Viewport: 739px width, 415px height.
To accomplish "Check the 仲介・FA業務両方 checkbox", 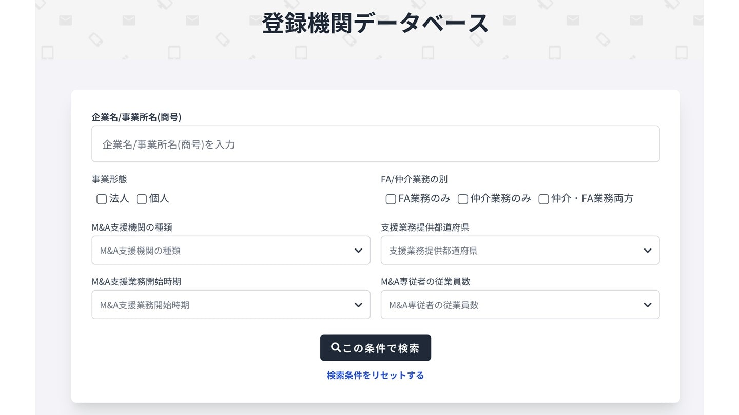I will [543, 199].
